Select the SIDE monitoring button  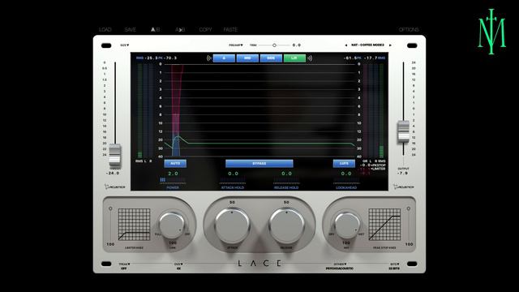coord(271,58)
